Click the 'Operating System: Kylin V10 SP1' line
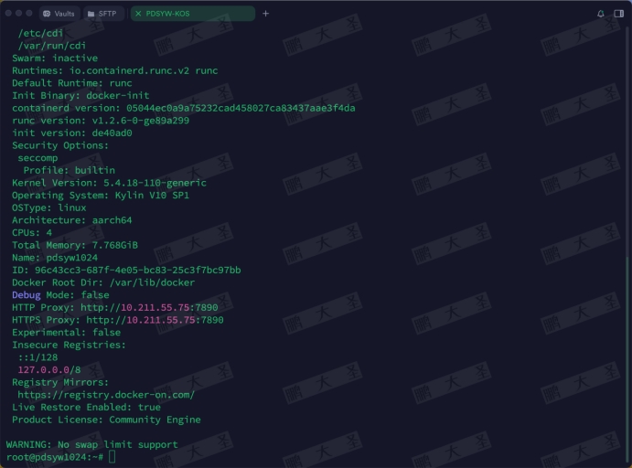632x468 pixels. point(101,196)
